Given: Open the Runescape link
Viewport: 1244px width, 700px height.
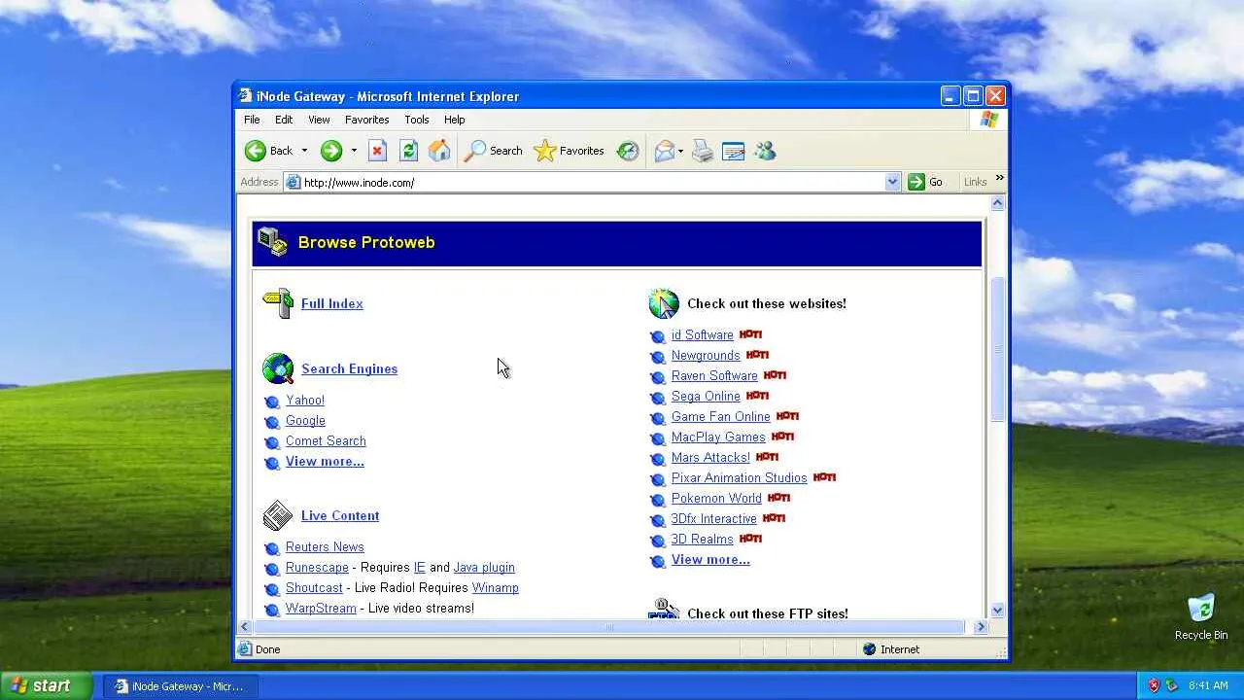Looking at the screenshot, I should (x=317, y=568).
